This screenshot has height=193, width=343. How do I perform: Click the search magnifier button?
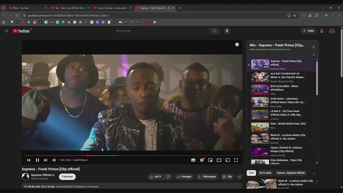tap(215, 31)
